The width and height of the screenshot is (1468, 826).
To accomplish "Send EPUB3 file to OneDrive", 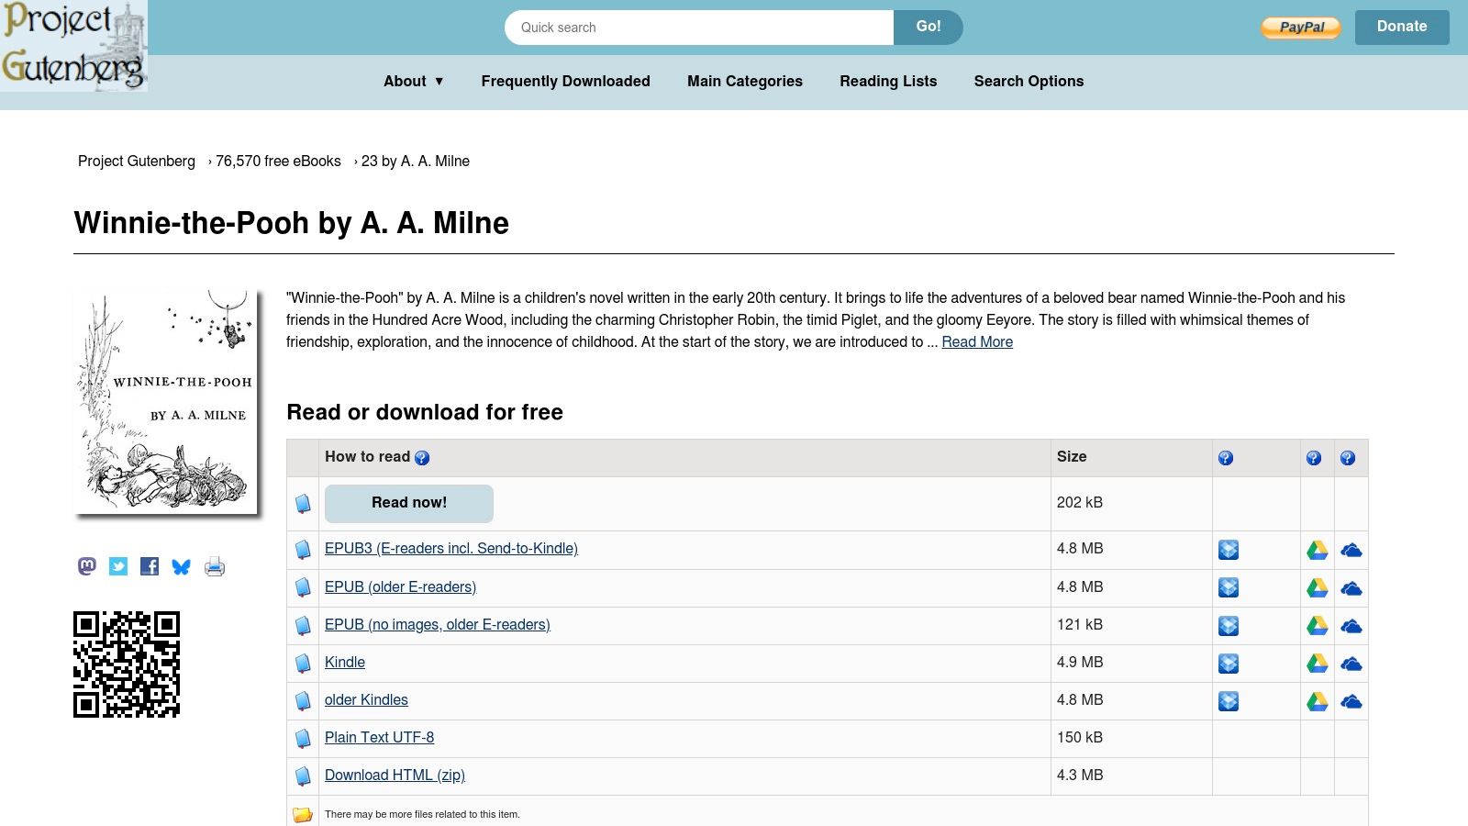I will 1351,550.
